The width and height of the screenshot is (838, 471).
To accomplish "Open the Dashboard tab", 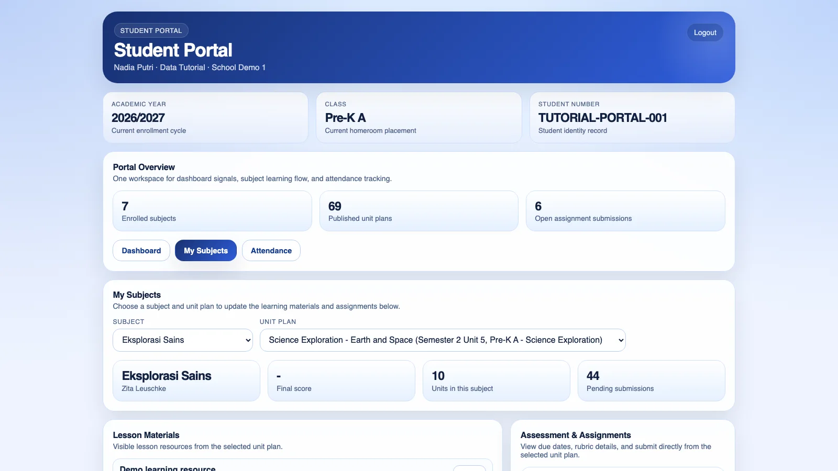I will tap(141, 251).
